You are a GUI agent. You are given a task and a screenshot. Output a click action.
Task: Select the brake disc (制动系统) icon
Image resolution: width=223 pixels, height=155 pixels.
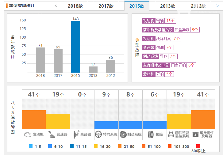123,134
